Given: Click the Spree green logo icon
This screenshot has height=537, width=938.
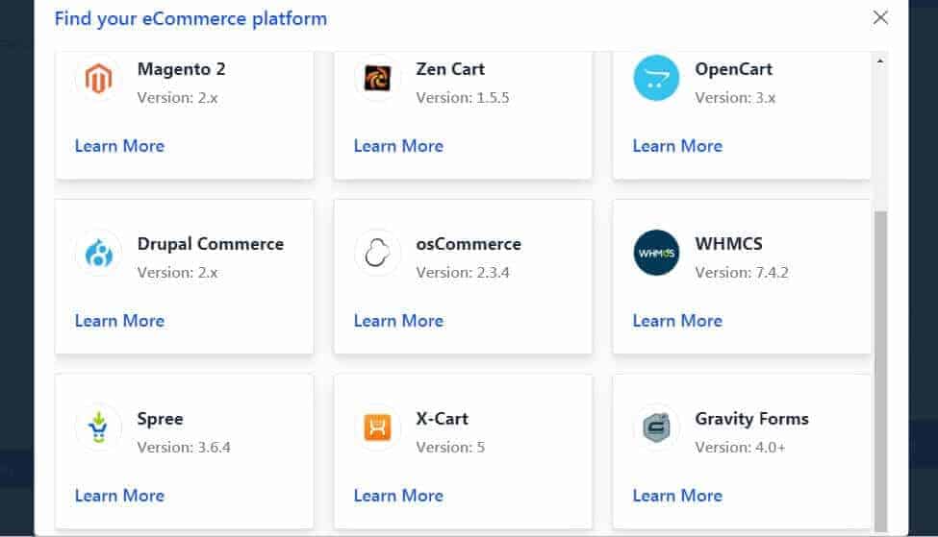Looking at the screenshot, I should pyautogui.click(x=99, y=427).
